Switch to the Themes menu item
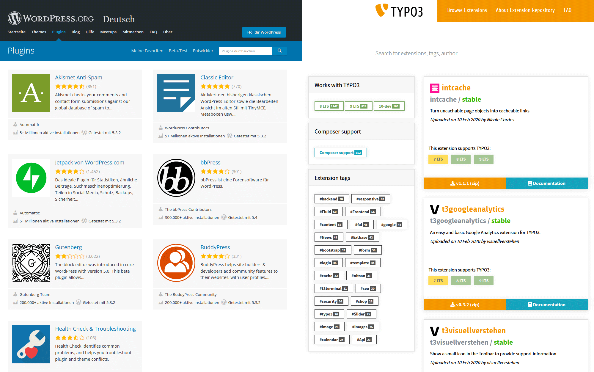The image size is (594, 372). pos(39,32)
